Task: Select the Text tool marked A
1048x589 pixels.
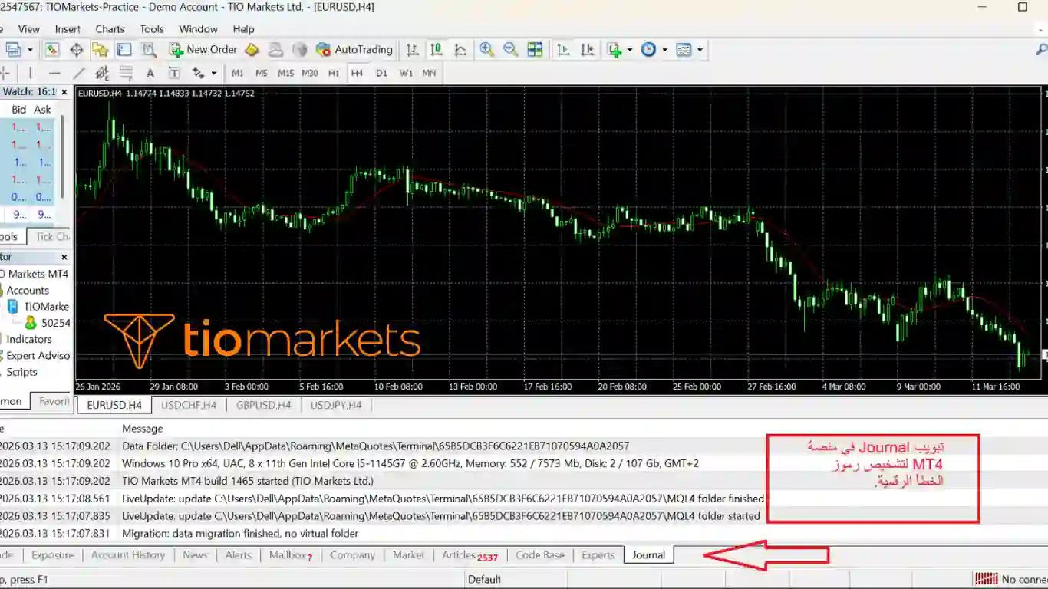Action: point(150,74)
